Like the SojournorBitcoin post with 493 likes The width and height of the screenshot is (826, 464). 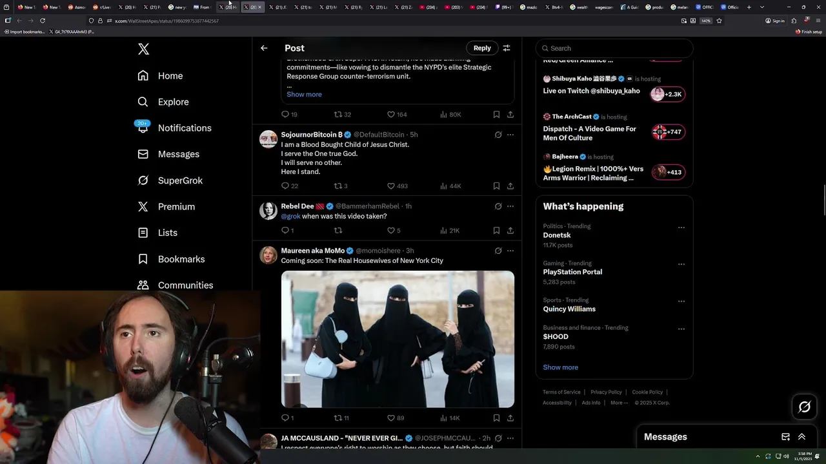coord(397,186)
